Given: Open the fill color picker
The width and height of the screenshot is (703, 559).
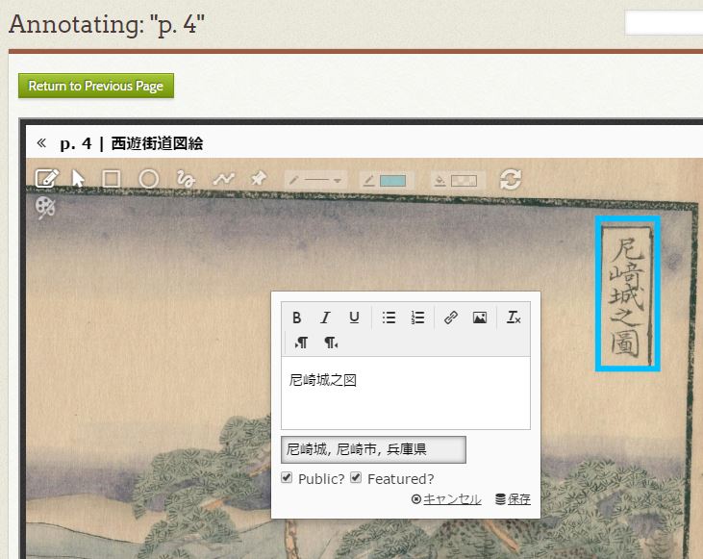Looking at the screenshot, I should [458, 180].
